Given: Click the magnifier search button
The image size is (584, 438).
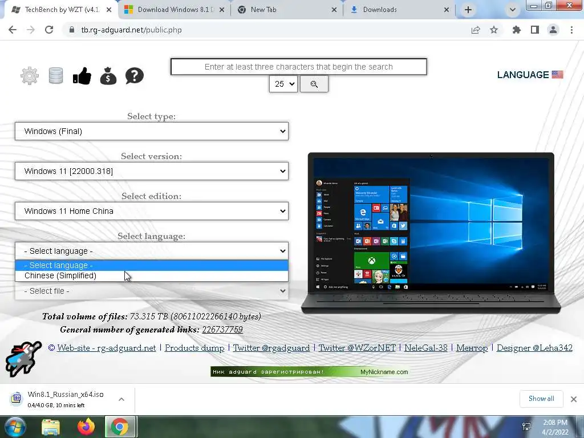Looking at the screenshot, I should [x=314, y=84].
